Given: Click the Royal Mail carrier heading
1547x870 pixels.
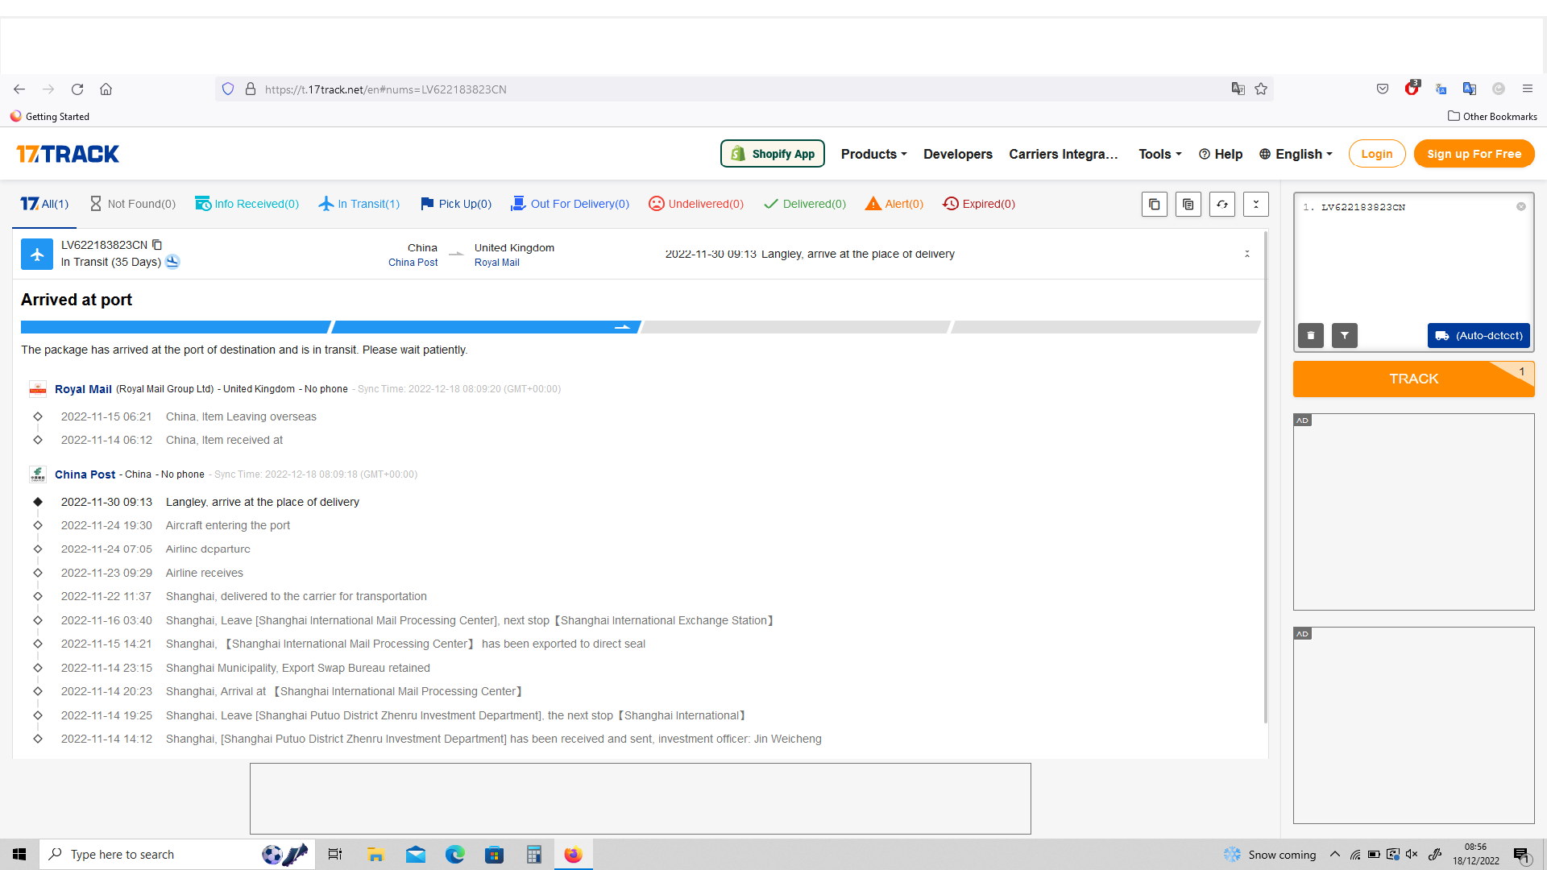Looking at the screenshot, I should click(x=83, y=389).
